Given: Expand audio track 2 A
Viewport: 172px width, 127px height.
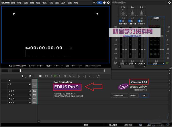Looking at the screenshot, I should (x=9, y=95).
